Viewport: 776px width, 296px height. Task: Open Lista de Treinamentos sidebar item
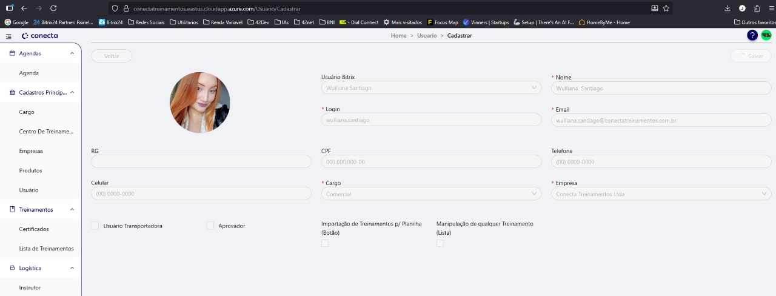coord(46,249)
